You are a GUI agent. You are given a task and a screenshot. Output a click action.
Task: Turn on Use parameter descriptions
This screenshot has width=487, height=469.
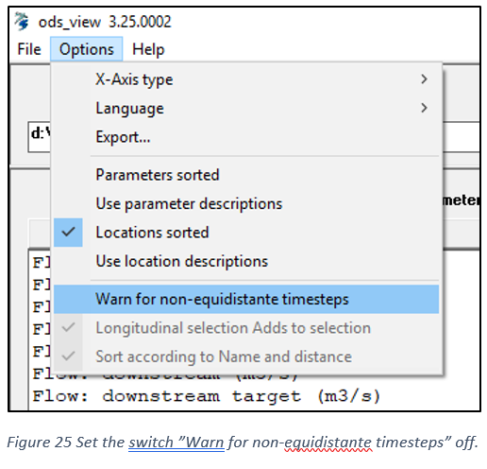pyautogui.click(x=246, y=203)
